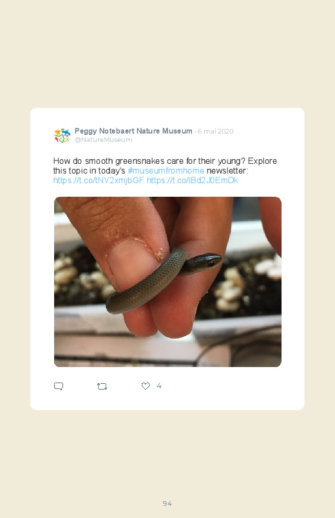The image size is (335, 518).
Task: Click the blank white area beside the like count
Action: tap(231, 386)
